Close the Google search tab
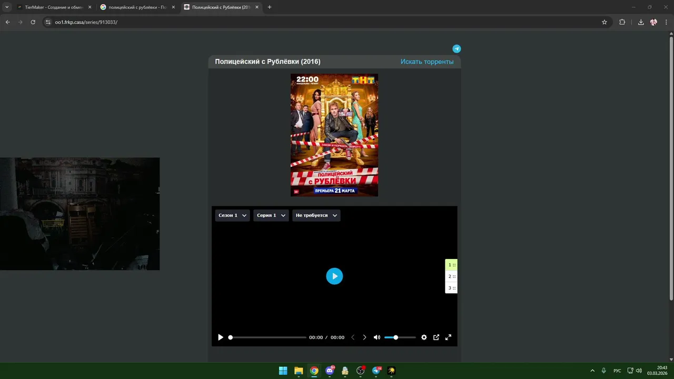This screenshot has height=379, width=674. point(173,7)
